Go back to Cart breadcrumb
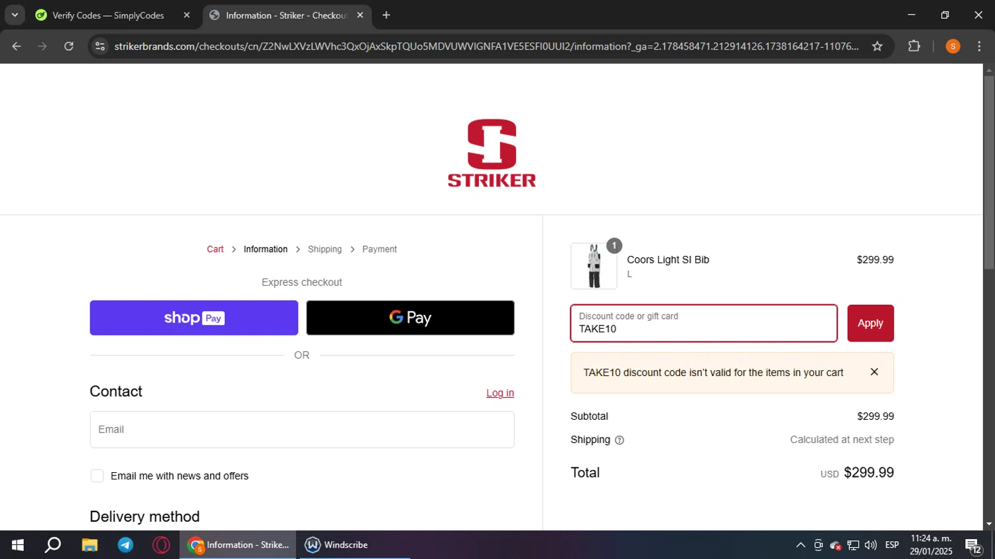995x559 pixels. 215,249
